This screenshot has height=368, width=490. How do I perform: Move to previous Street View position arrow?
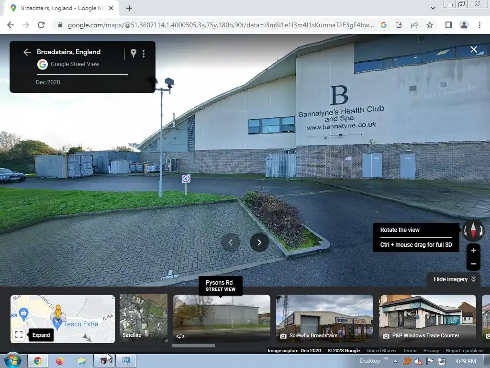pos(230,242)
